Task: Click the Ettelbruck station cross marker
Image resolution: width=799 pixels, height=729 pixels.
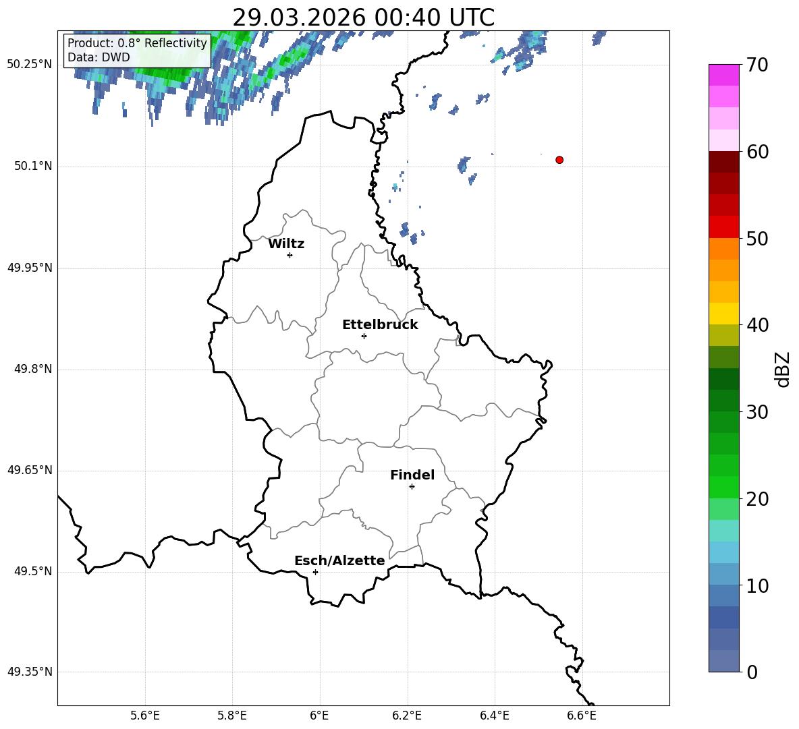Action: (364, 336)
